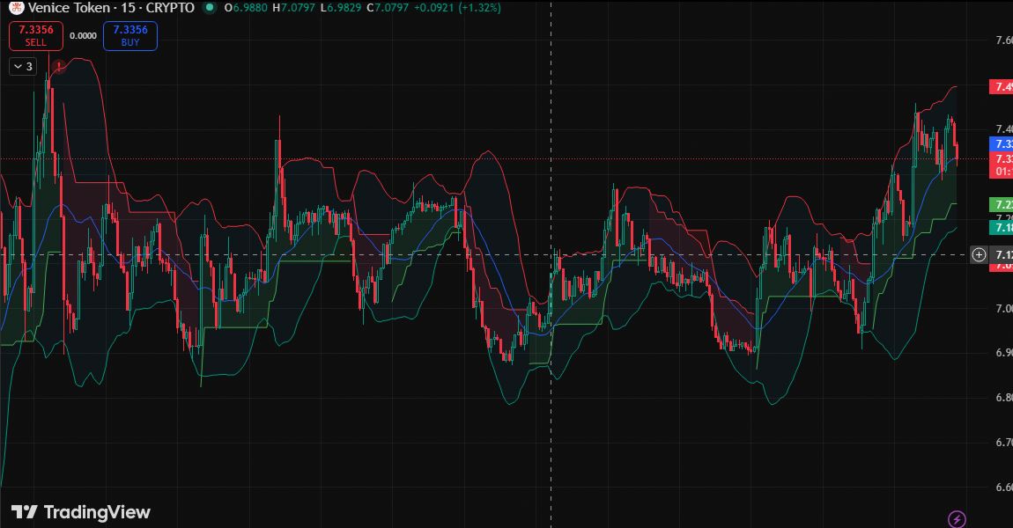Screen dimensions: 1013x528
Task: Click the change value +0.0921 (+1.32%)
Action: [x=457, y=8]
